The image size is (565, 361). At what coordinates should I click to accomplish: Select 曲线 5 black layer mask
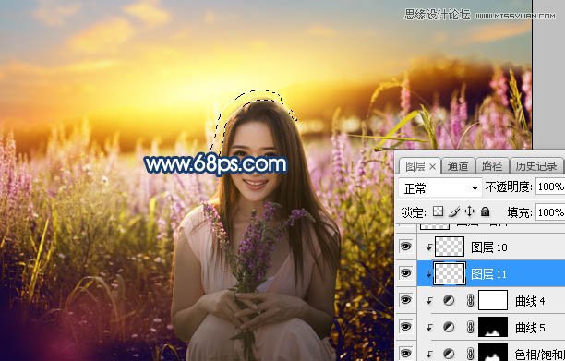(x=493, y=327)
